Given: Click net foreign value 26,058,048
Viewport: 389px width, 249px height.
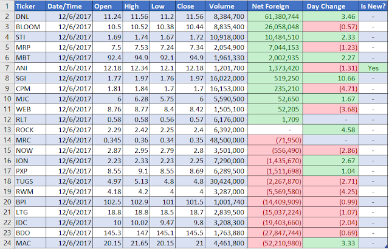Looking at the screenshot, I should tap(275, 27).
